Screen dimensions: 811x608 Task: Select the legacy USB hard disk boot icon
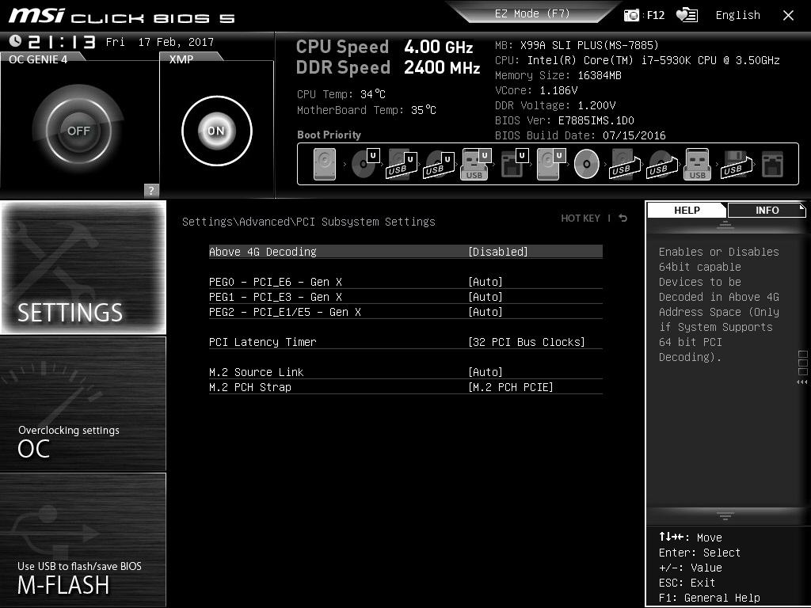pos(625,165)
